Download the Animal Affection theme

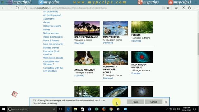coord(79,76)
